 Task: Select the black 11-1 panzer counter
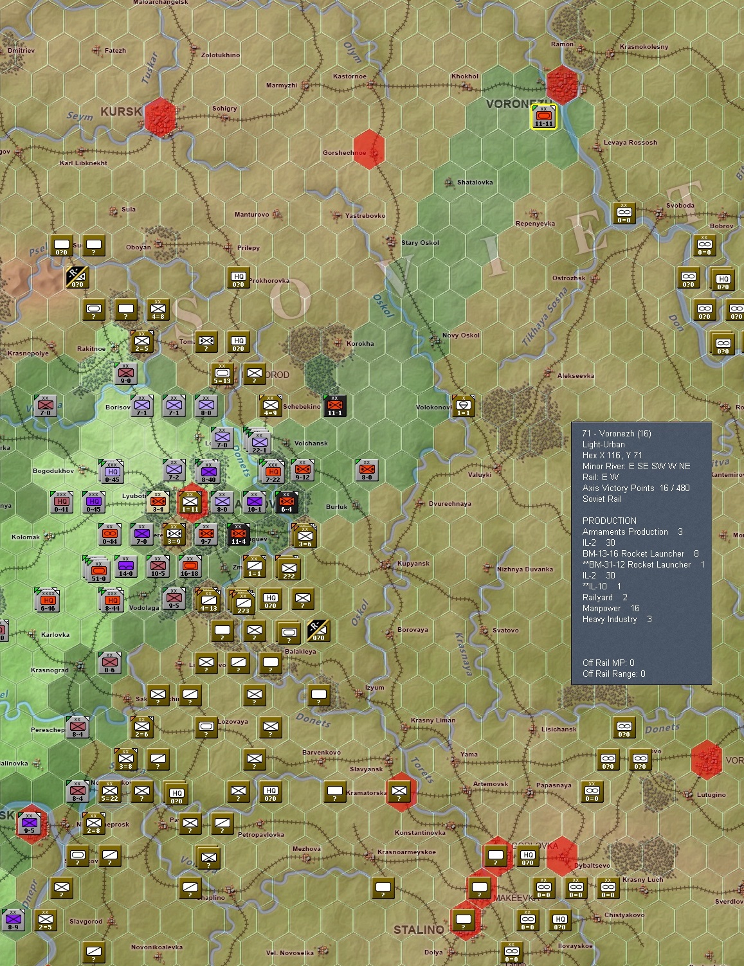click(x=334, y=406)
